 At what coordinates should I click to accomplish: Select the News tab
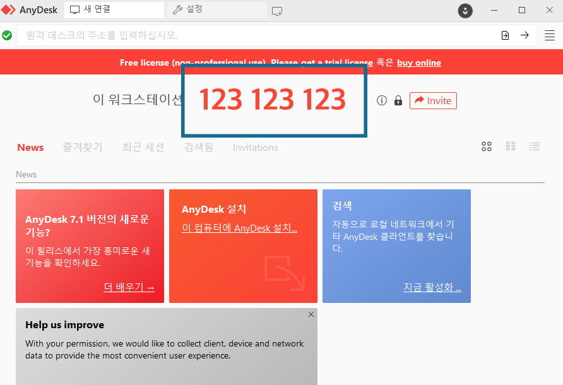(30, 148)
